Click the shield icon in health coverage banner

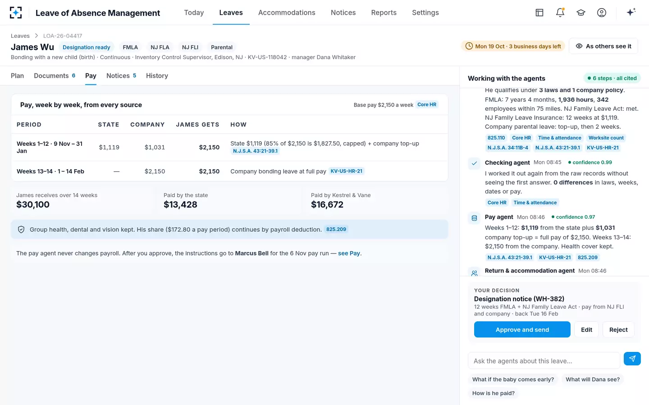21,229
